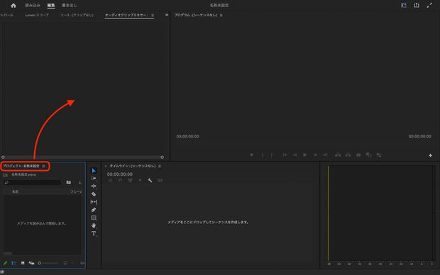
Task: Add marker in program monitor
Action: point(252,155)
